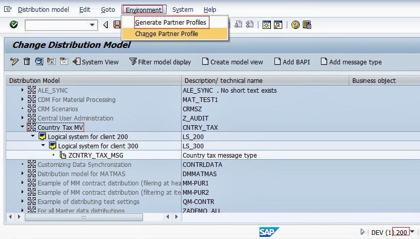This screenshot has height=239, width=420.
Task: Select Change Partner Profile menu entry
Action: (166, 34)
